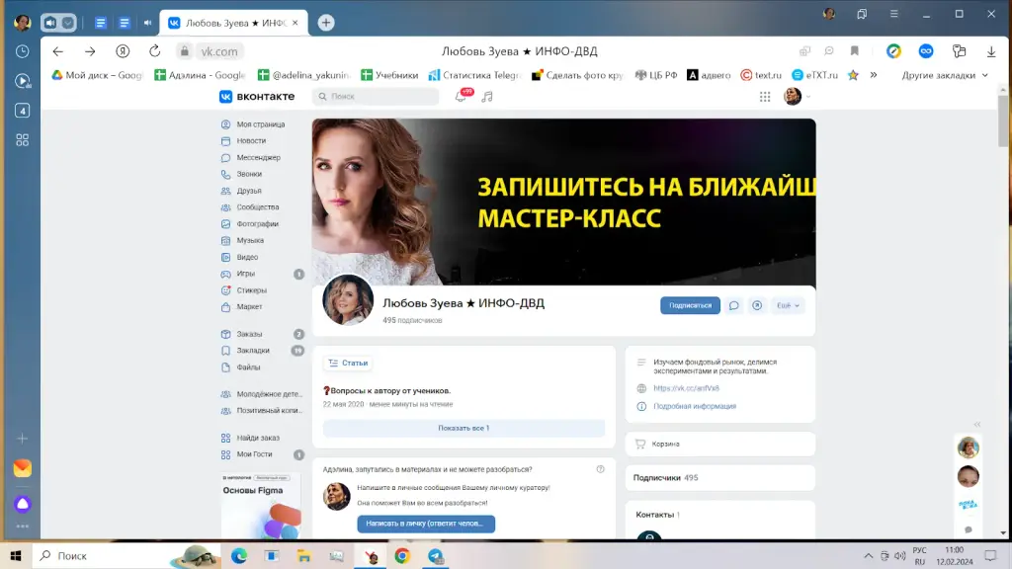Open File Explorer from the taskbar
Image resolution: width=1012 pixels, height=569 pixels.
(x=304, y=556)
